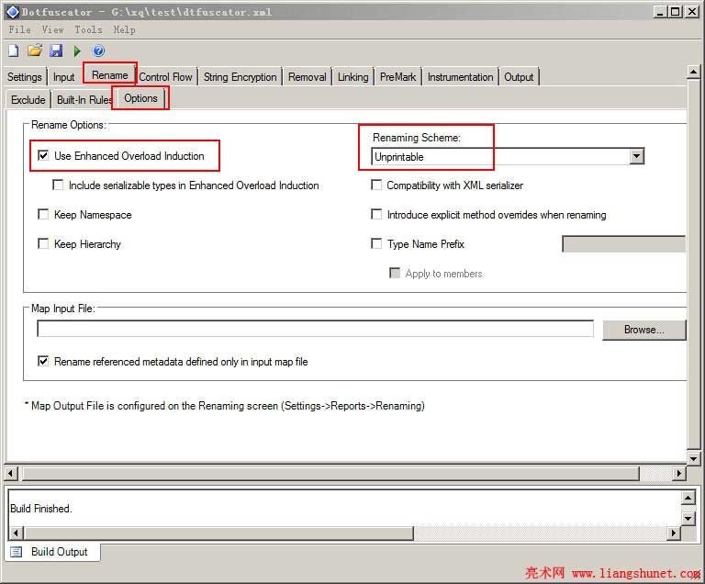Enable Compatibility with XML serializer
Viewport: 705px width, 584px height.
tap(376, 185)
